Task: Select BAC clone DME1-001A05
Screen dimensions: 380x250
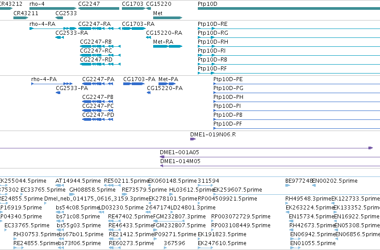Action: coord(270,157)
